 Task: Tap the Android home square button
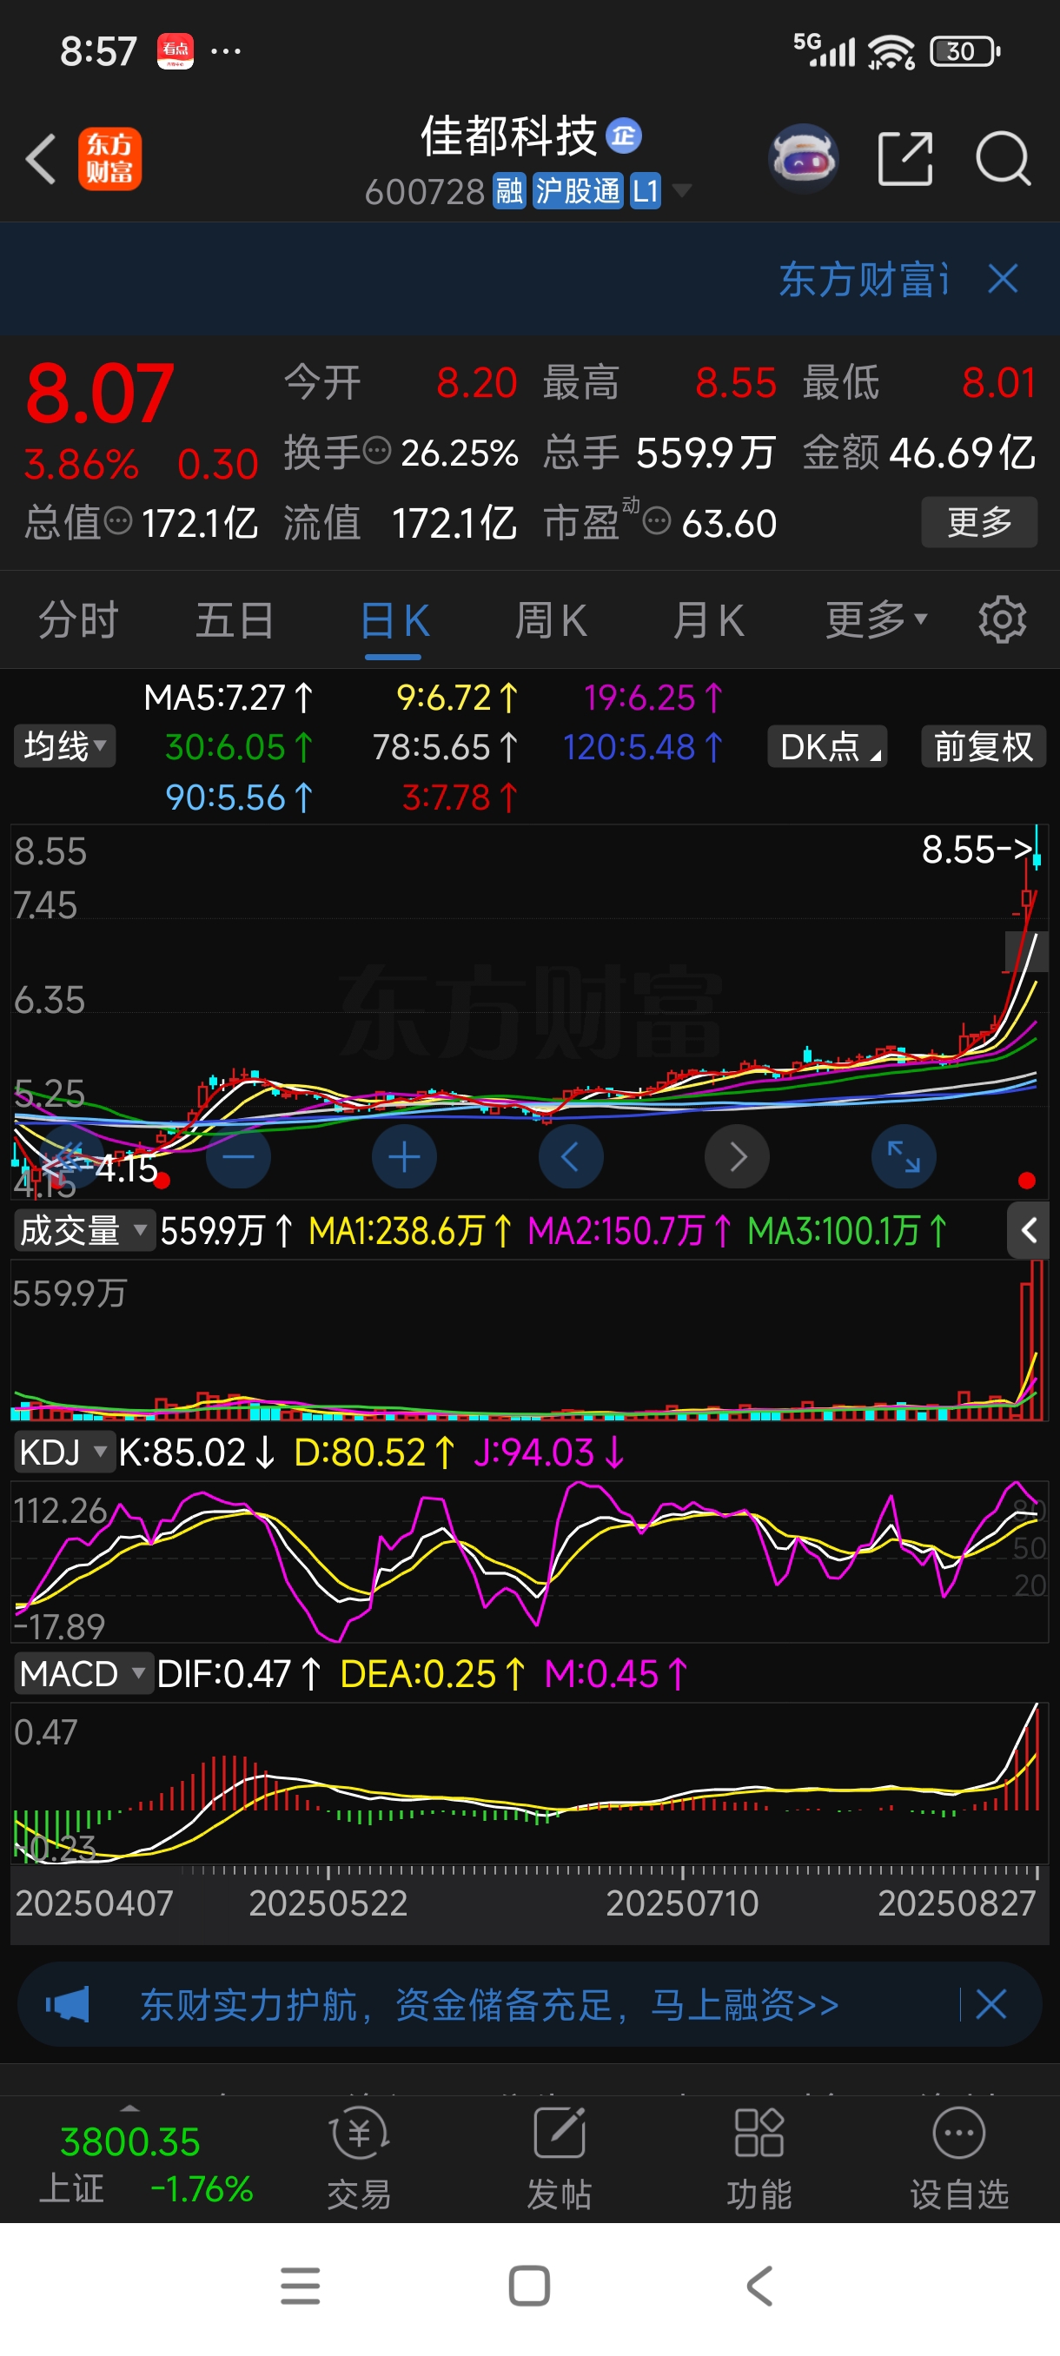[x=529, y=2287]
